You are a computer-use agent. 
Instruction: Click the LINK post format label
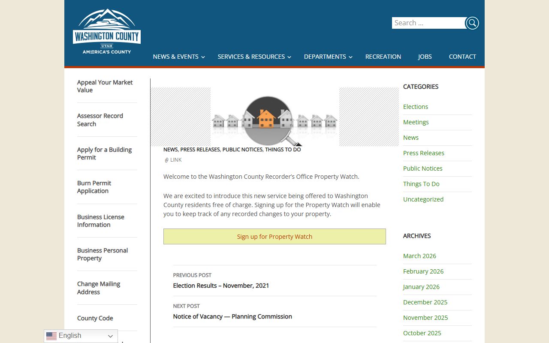176,160
